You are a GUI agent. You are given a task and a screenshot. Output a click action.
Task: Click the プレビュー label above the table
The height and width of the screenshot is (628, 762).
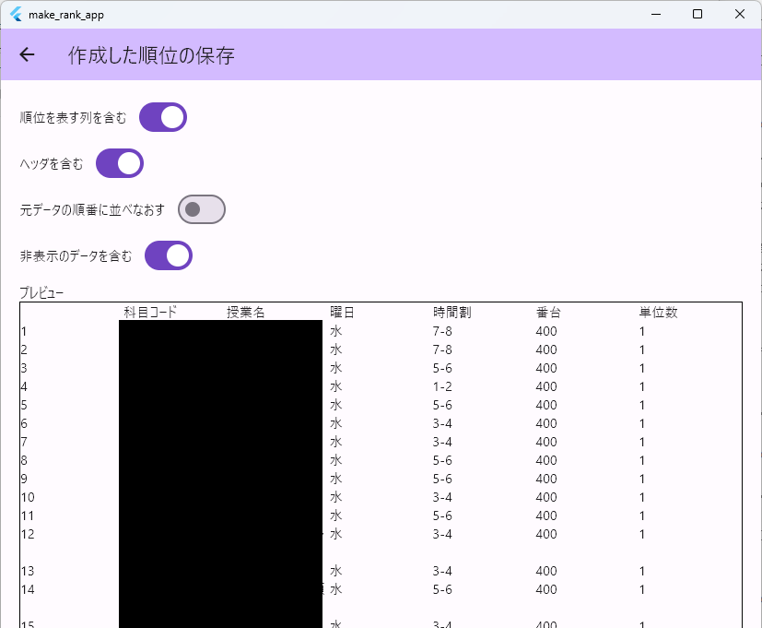[x=41, y=292]
